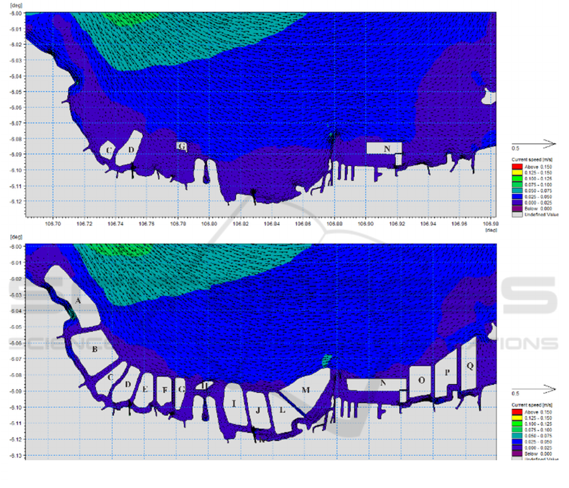Click island N in the top map
Viewport: 569px width, 488px height.
coord(387,148)
